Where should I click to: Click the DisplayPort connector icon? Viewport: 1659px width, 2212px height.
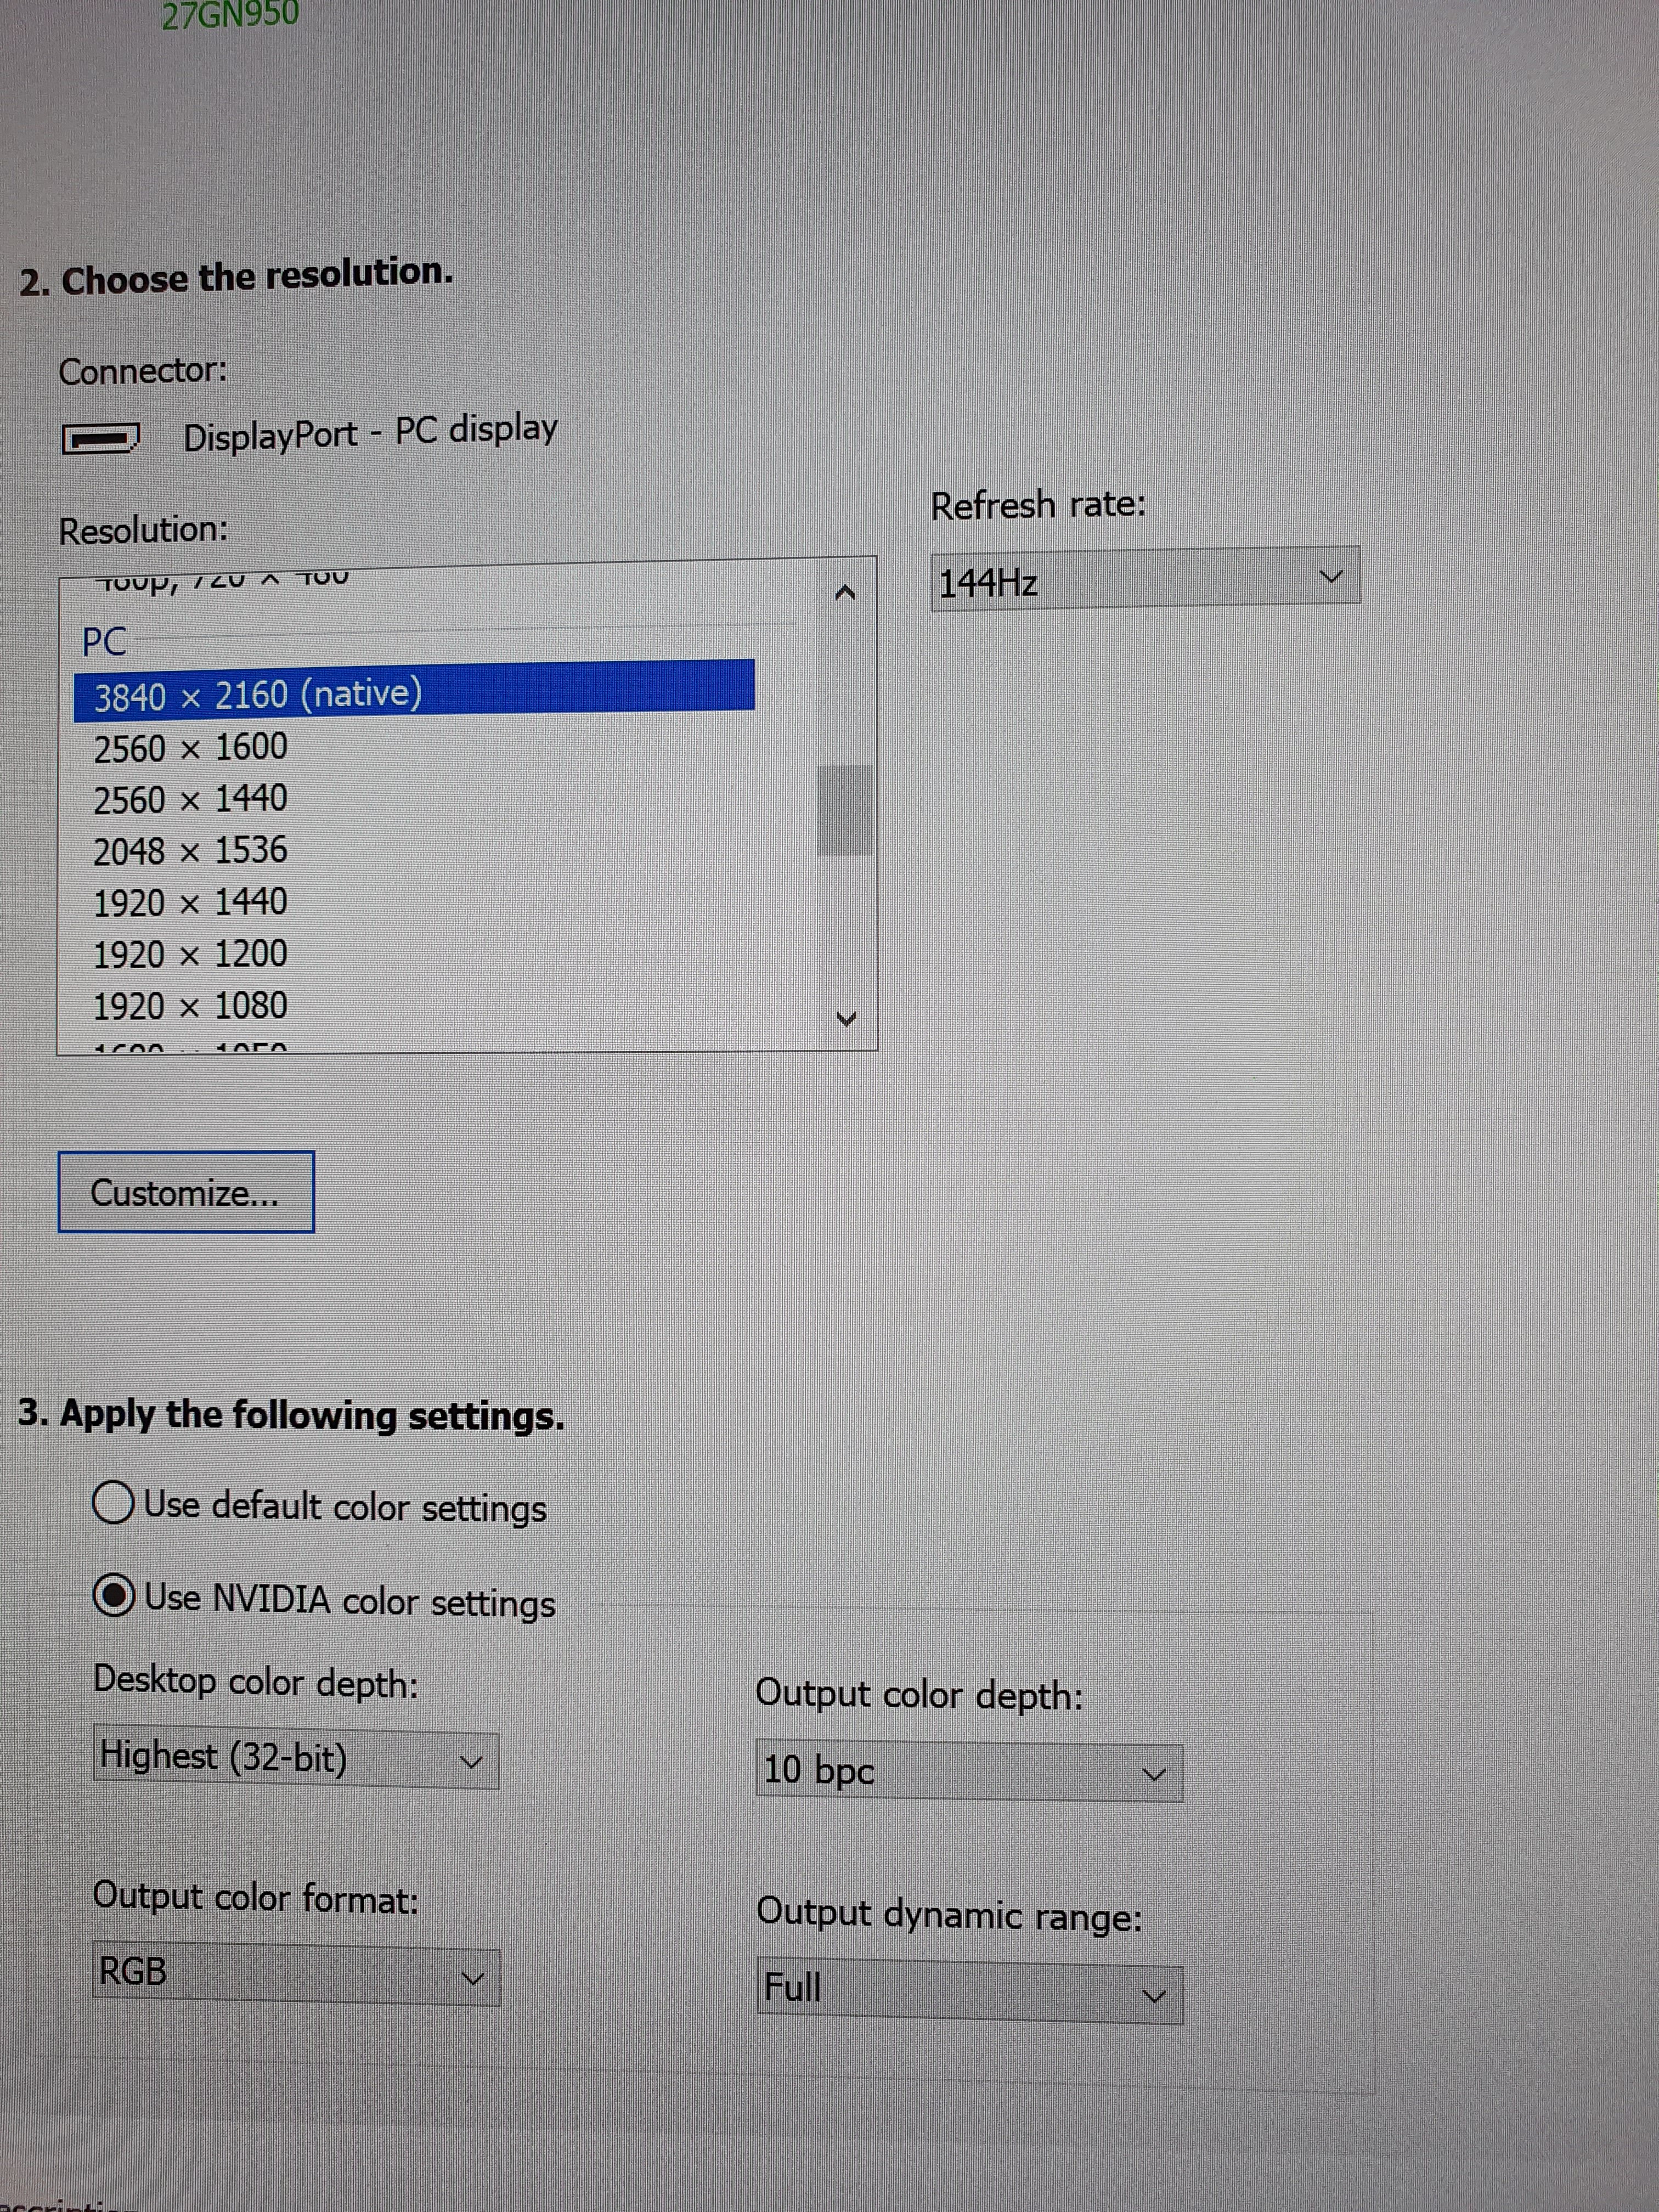point(101,438)
